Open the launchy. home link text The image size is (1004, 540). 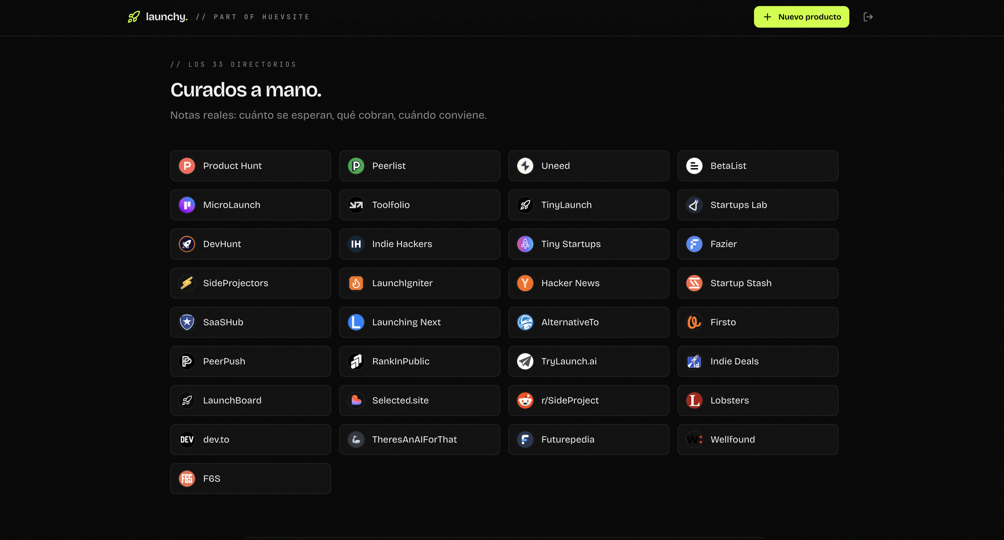(x=167, y=17)
